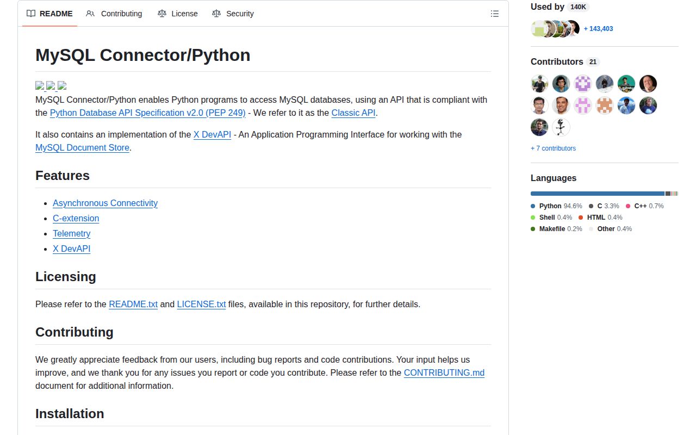Click the Features section heading

pyautogui.click(x=63, y=176)
